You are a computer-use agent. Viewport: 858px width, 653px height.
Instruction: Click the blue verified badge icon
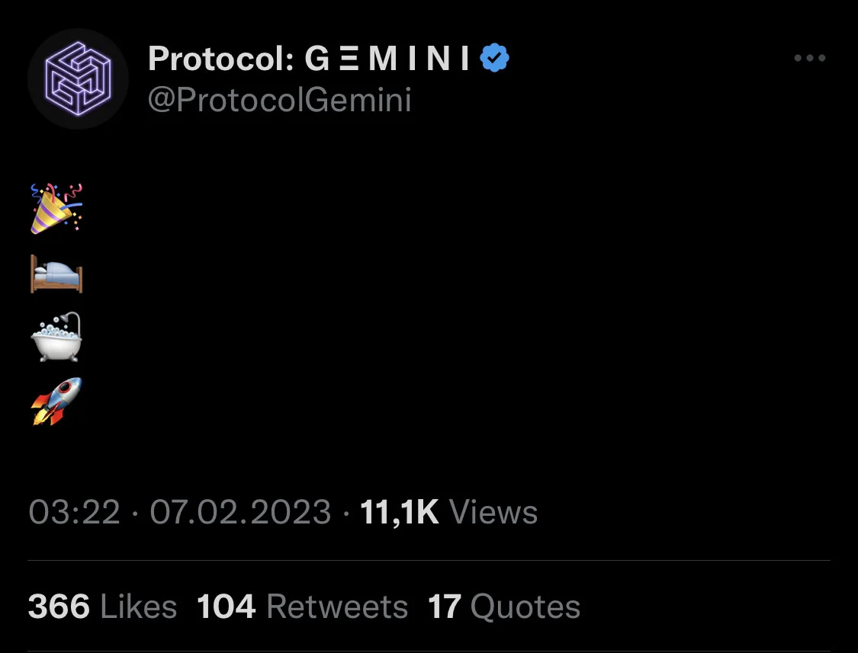(x=495, y=57)
